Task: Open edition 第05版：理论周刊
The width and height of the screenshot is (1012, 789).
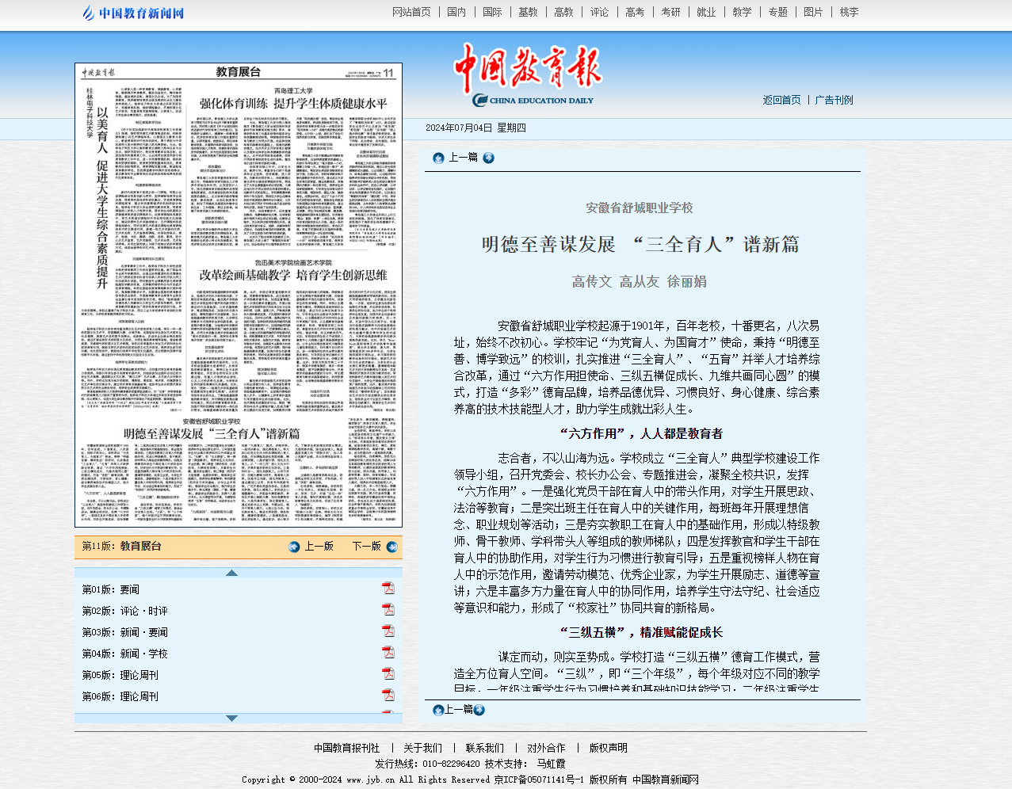Action: coord(120,675)
